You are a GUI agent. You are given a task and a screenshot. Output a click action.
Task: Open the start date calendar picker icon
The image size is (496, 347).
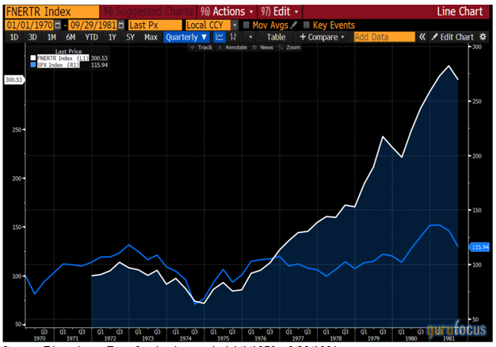58,25
